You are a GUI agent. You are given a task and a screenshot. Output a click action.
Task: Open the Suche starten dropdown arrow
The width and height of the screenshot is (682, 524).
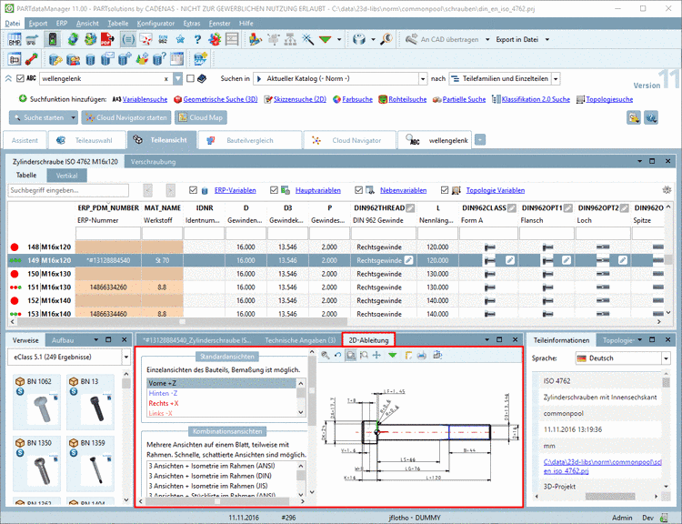pyautogui.click(x=73, y=117)
